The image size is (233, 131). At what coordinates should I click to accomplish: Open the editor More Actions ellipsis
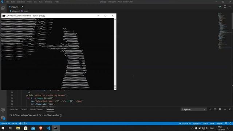pos(230,7)
